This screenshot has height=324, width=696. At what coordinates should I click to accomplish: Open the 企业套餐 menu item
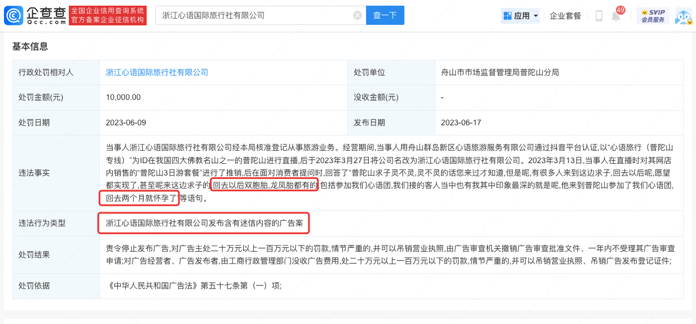[x=565, y=16]
